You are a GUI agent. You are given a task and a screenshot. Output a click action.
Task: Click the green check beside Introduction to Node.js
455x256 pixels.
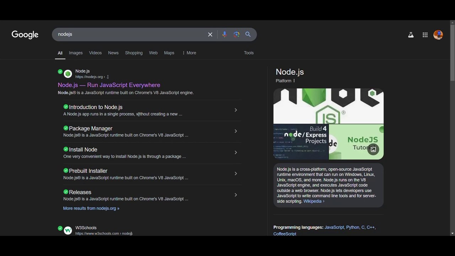pyautogui.click(x=66, y=107)
